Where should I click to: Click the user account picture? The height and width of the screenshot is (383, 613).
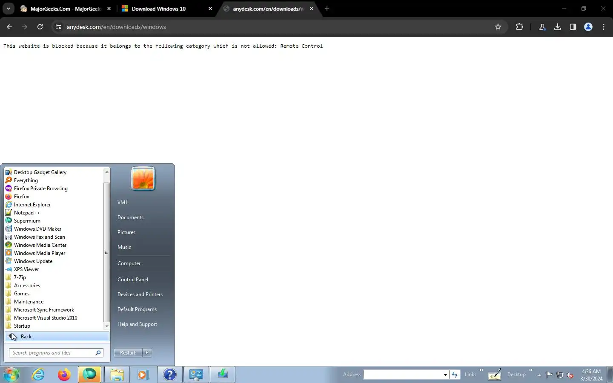coord(143,178)
